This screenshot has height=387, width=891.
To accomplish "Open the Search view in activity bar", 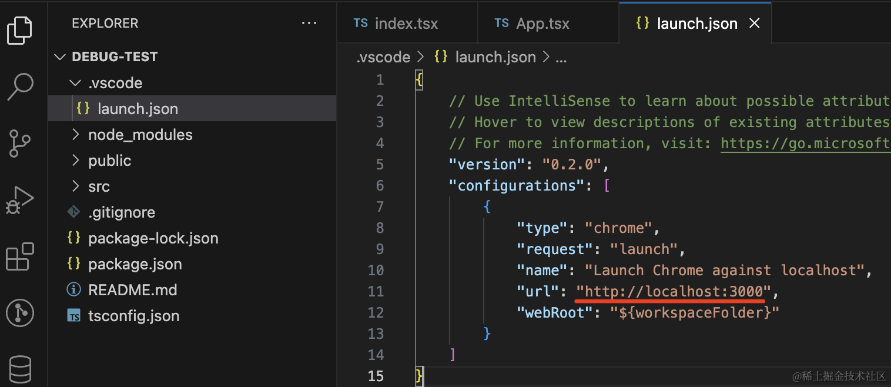I will [x=21, y=88].
